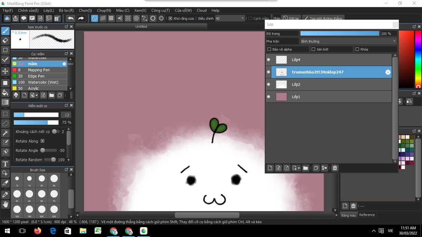Select the Eraser tool

[x=5, y=41]
